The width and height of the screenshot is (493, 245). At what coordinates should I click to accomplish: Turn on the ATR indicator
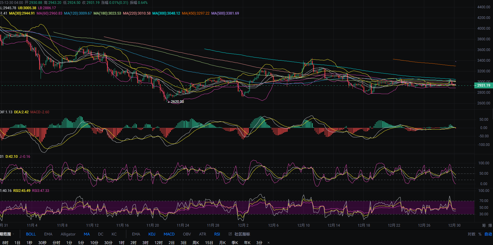click(x=202, y=234)
